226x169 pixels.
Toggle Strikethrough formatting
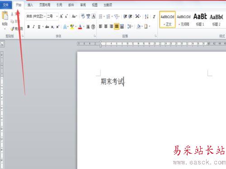[47, 27]
